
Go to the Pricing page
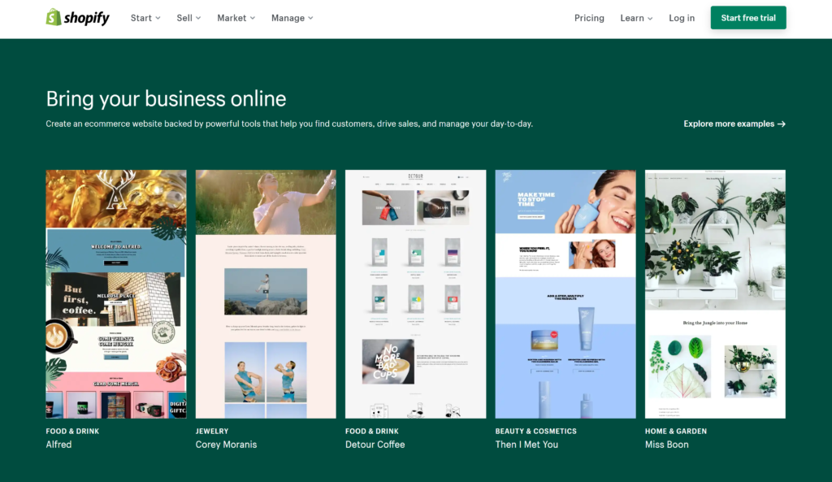pos(589,18)
